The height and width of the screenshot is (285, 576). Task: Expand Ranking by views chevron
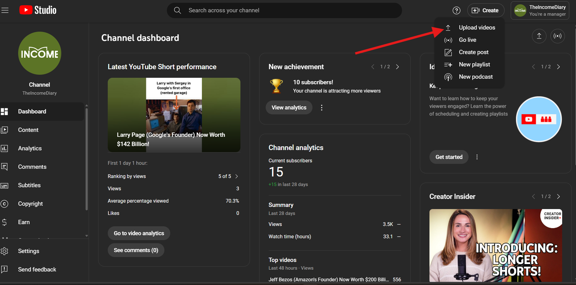pyautogui.click(x=236, y=176)
